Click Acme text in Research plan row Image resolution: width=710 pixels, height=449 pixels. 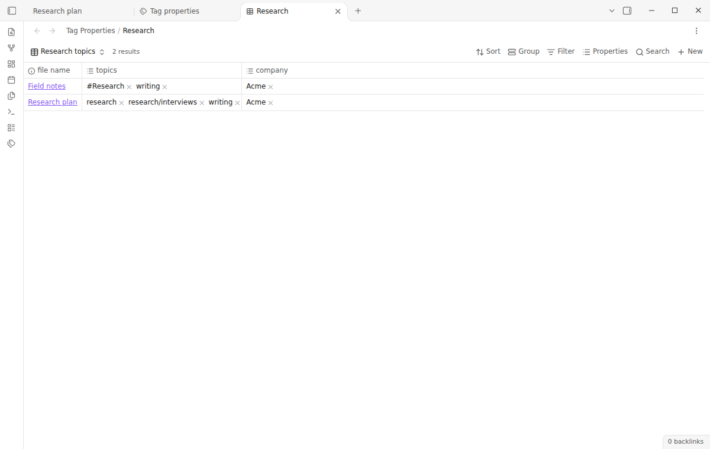(x=256, y=102)
